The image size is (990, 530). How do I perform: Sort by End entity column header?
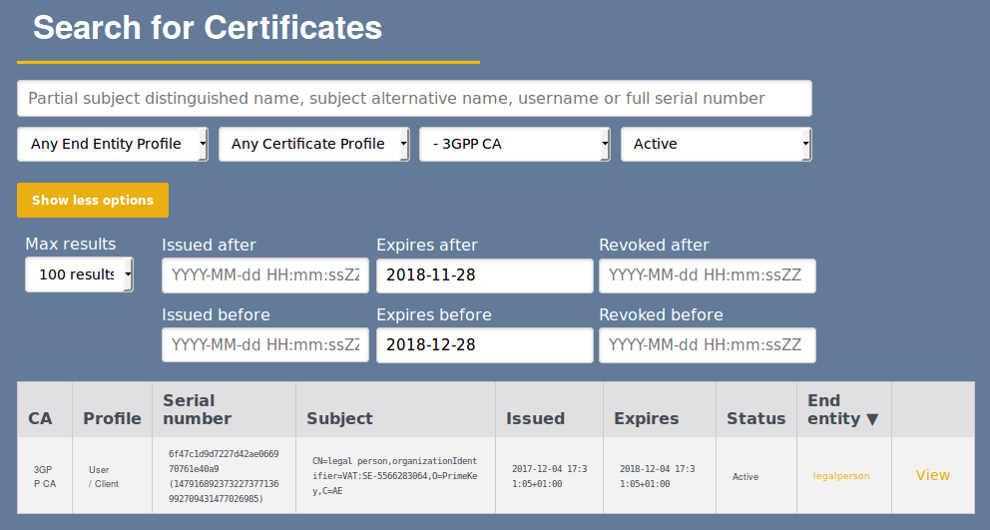[842, 410]
